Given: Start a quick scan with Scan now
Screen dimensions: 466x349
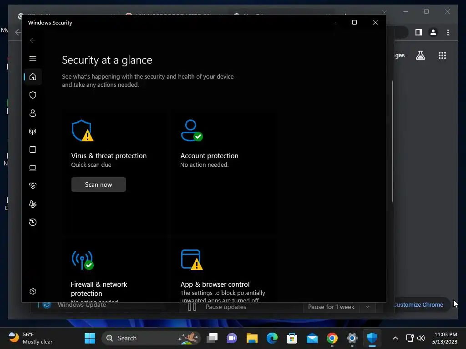Looking at the screenshot, I should point(99,184).
